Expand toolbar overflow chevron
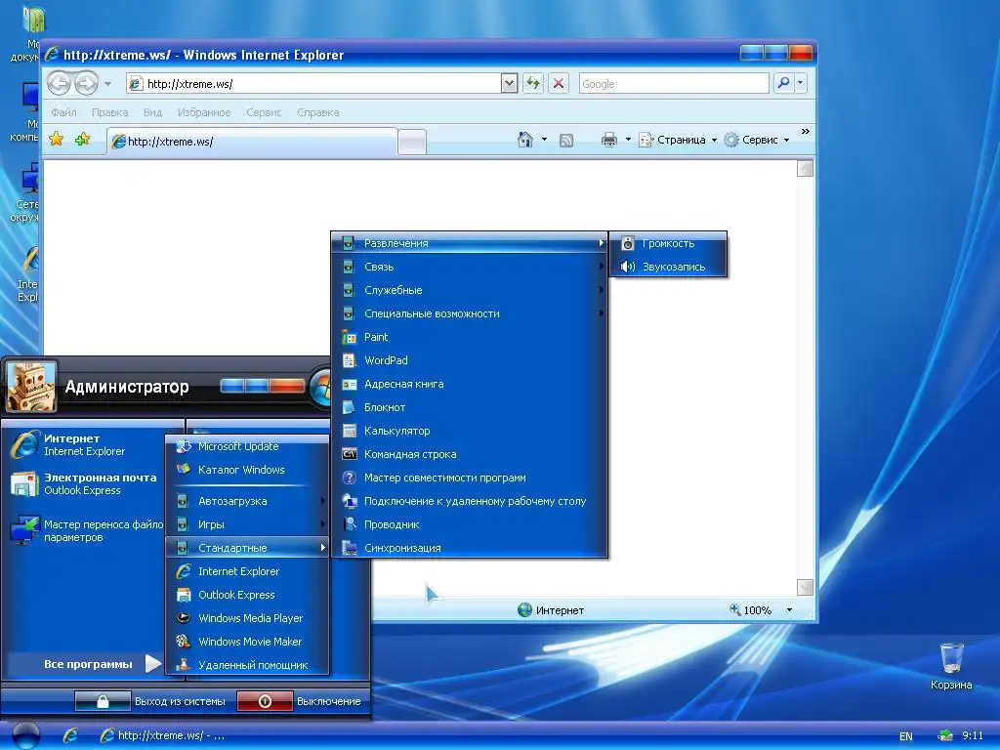The width and height of the screenshot is (1000, 750). coord(806,132)
